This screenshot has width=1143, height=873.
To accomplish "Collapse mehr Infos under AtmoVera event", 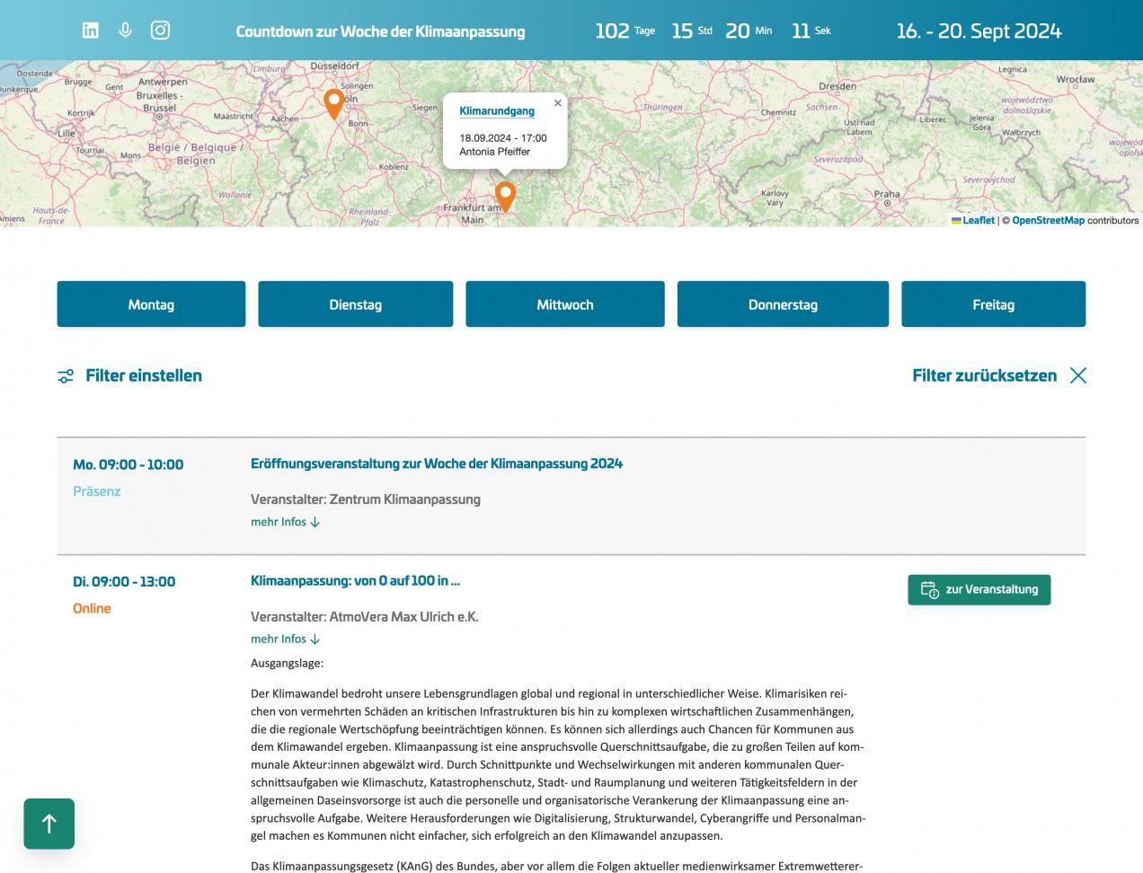I will click(285, 639).
